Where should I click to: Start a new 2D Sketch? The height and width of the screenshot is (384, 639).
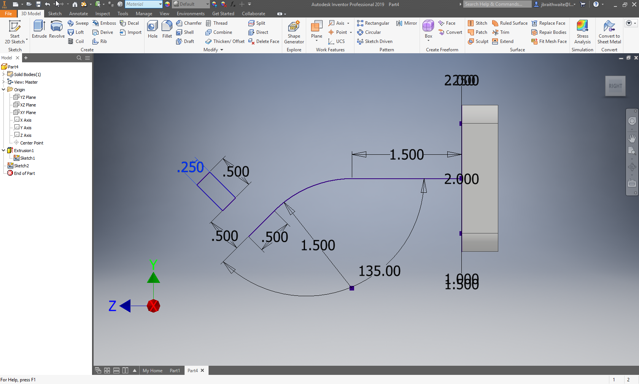click(14, 32)
